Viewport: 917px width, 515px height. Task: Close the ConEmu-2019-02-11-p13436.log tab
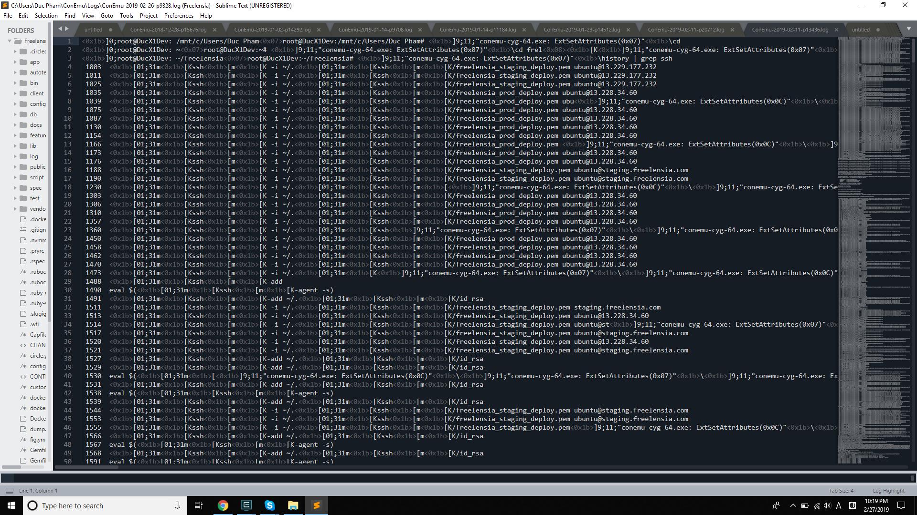click(836, 30)
